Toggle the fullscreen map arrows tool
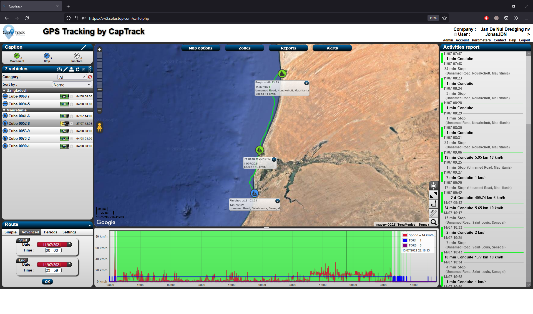Screen dimensions: 533x314 pos(433,195)
